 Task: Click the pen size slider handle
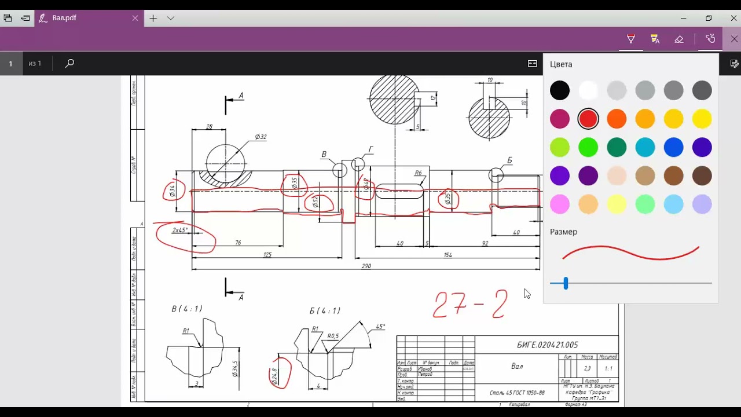tap(566, 283)
